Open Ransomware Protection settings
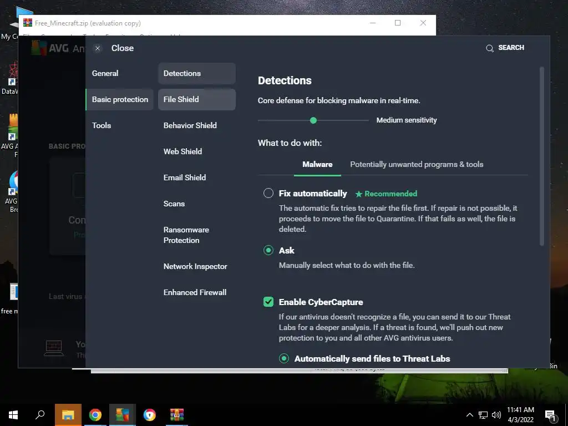Image resolution: width=568 pixels, height=426 pixels. (x=186, y=235)
